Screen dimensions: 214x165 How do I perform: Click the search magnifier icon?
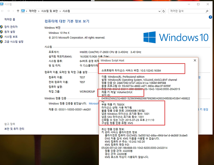[x=207, y=11]
